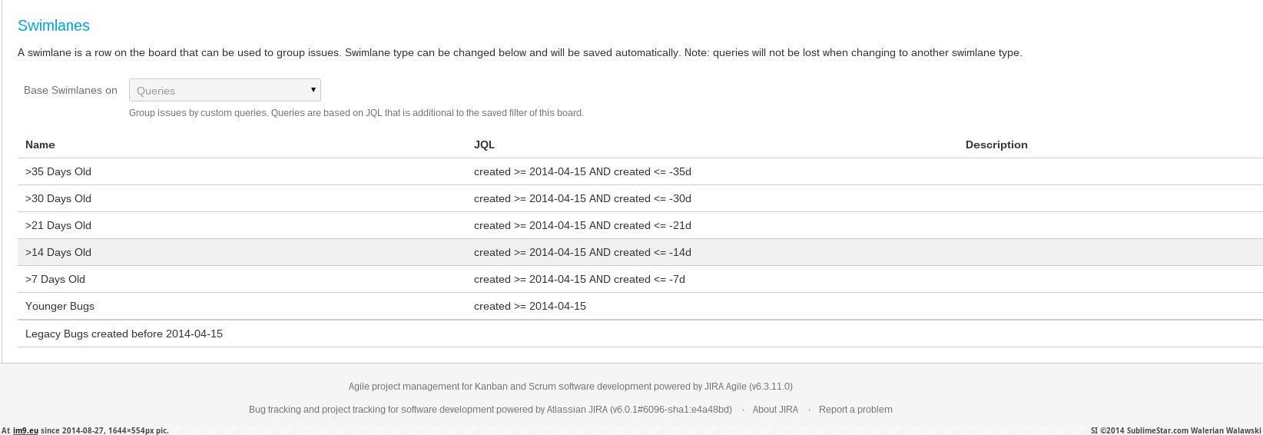This screenshot has width=1263, height=435.
Task: Click the '>7 Days Old' swimlane name
Action: coord(55,279)
